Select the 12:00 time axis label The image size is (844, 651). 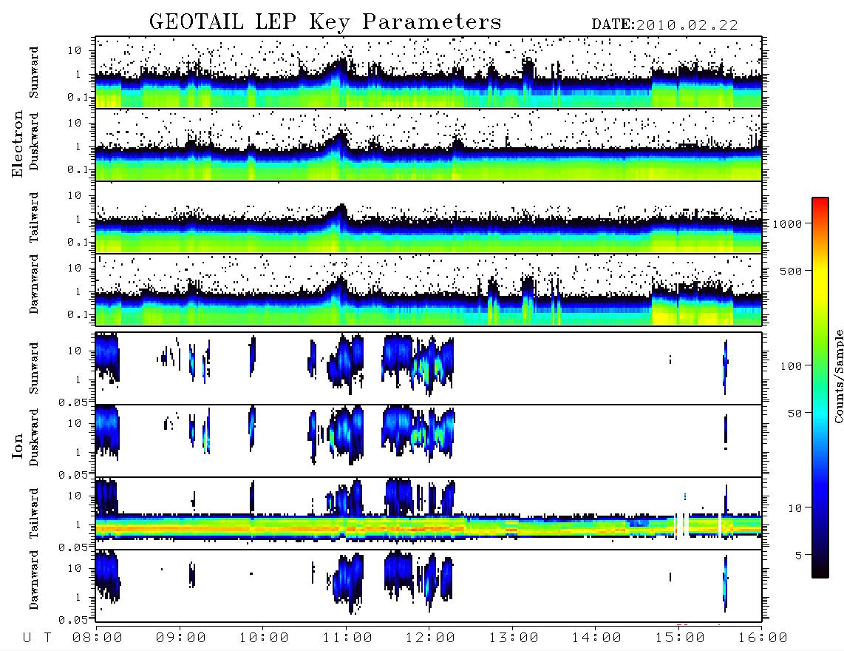click(430, 638)
